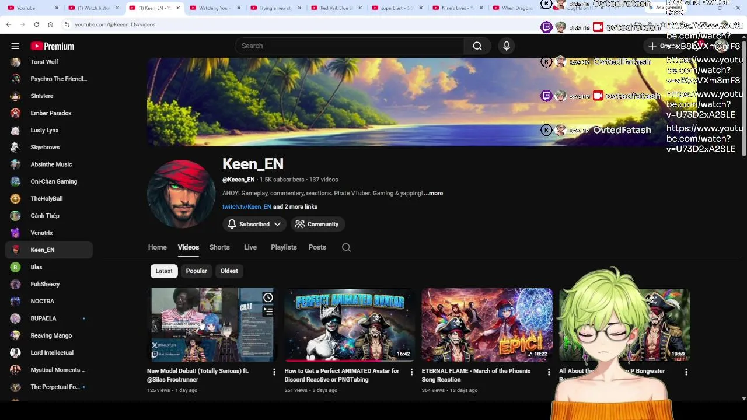Open Absinthe Music subscription
The height and width of the screenshot is (420, 747).
pyautogui.click(x=49, y=164)
